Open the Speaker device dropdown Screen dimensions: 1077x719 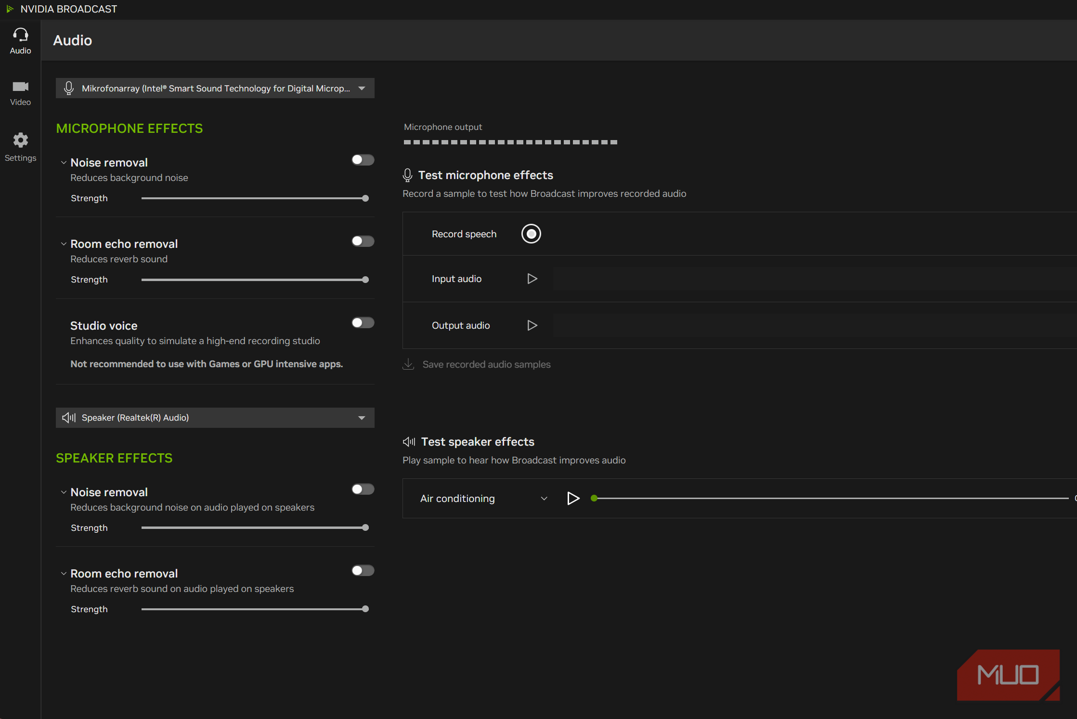click(x=215, y=418)
